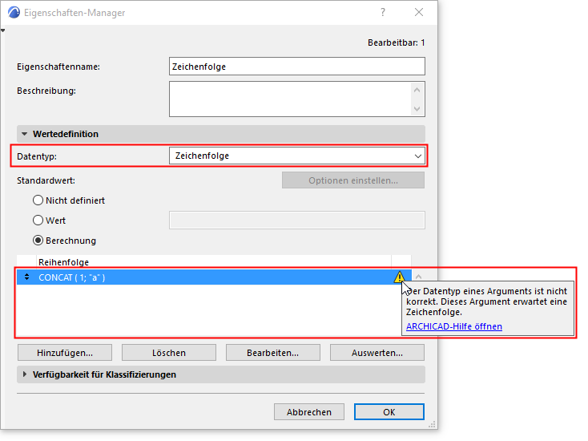Click the Optionen einstellen button
The image size is (588, 441).
point(353,180)
